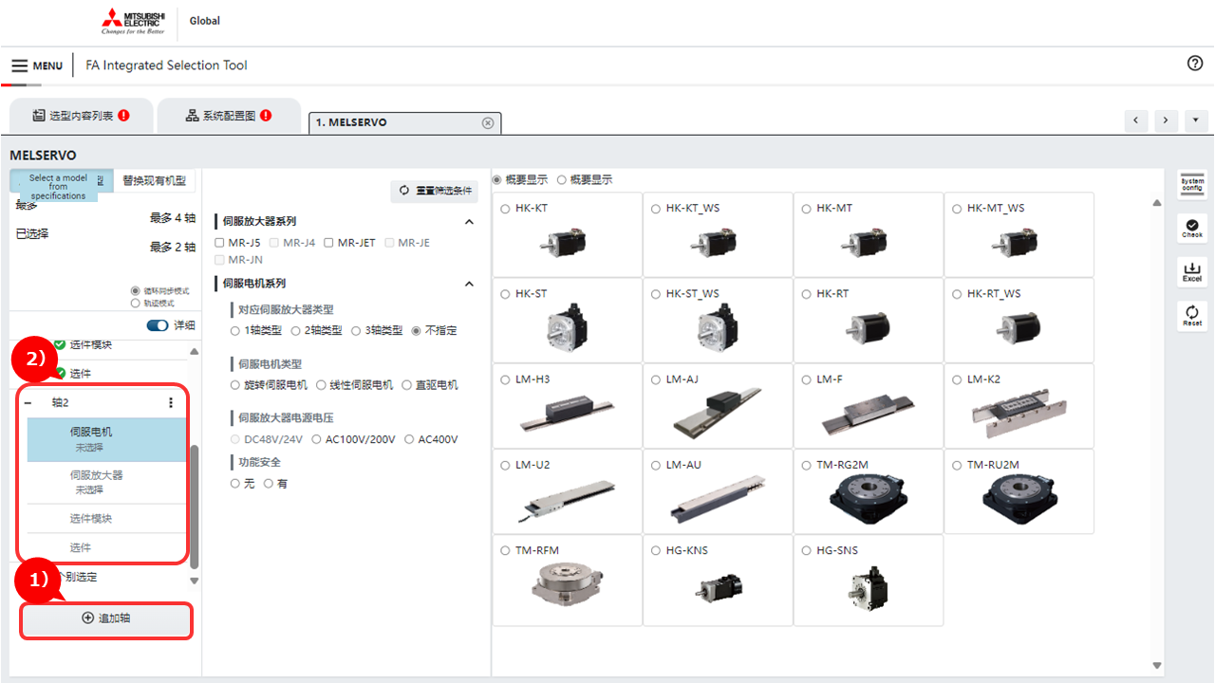
Task: Select the HK-RT motor radio button
Action: coord(806,294)
